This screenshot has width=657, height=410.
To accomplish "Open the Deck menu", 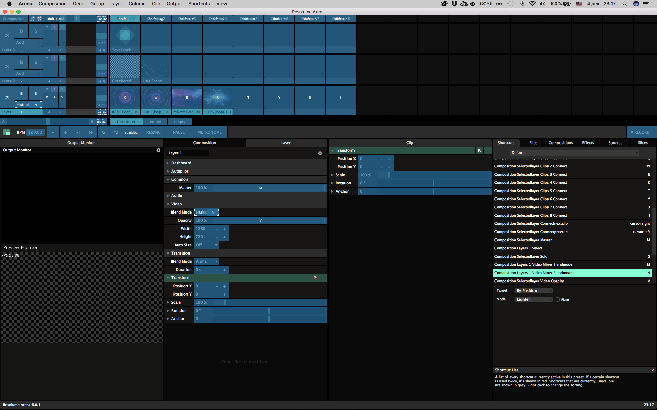I will (78, 4).
